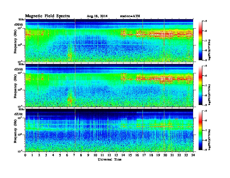
Task: Click the dZ/dt spectrogram plot area
Action: click(x=109, y=130)
